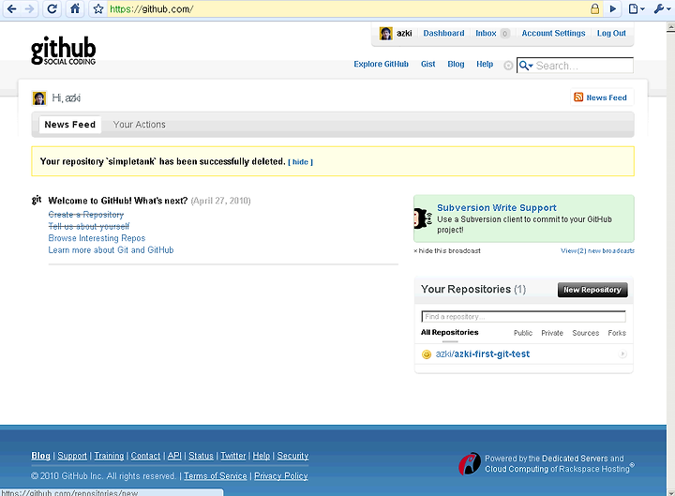The height and width of the screenshot is (496, 675).
Task: Select the News Feed tab
Action: [70, 125]
